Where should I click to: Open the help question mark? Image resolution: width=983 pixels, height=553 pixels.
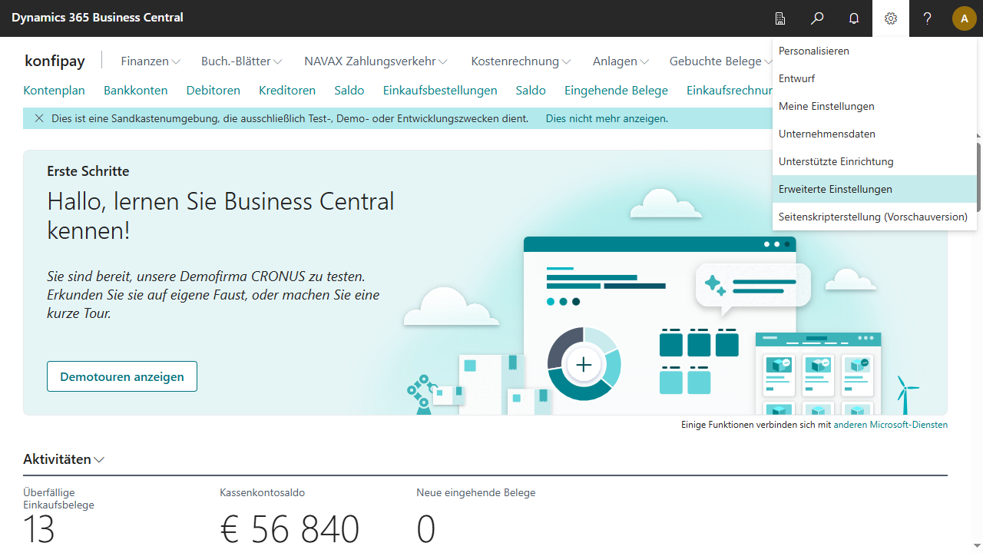(928, 18)
